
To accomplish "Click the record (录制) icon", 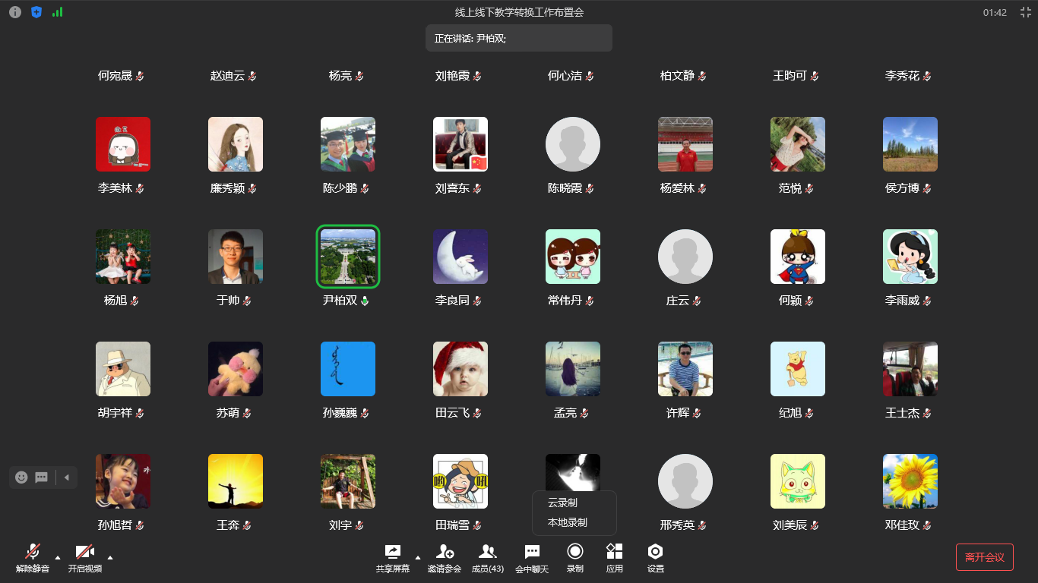I will (575, 552).
